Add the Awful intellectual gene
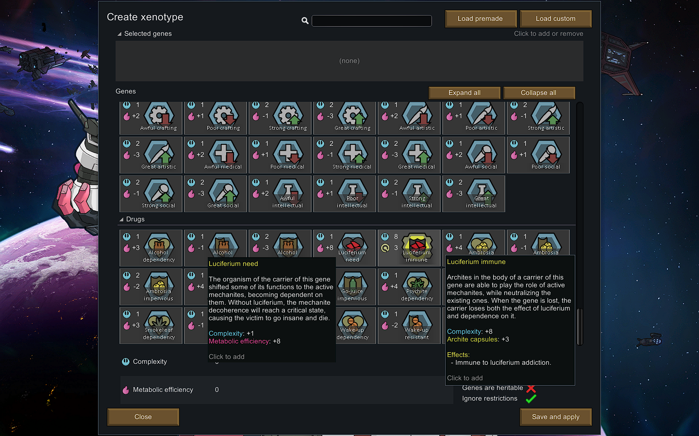The image size is (699, 436). 280,194
